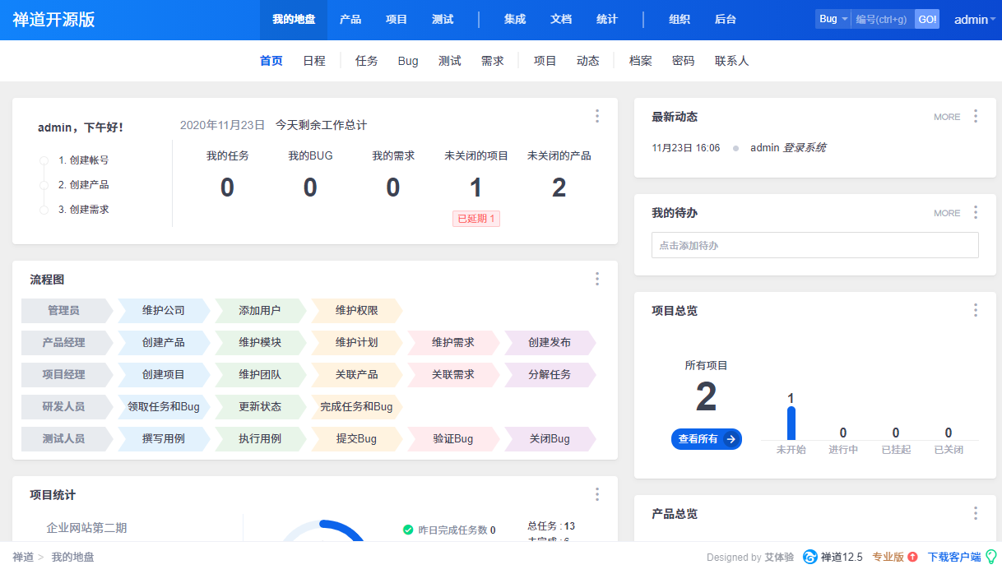The height and width of the screenshot is (574, 1002).
Task: Click the 提交Bug flow step
Action: pos(357,439)
